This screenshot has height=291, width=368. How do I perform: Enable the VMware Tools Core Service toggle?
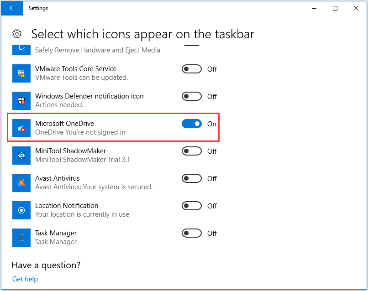[x=192, y=69]
